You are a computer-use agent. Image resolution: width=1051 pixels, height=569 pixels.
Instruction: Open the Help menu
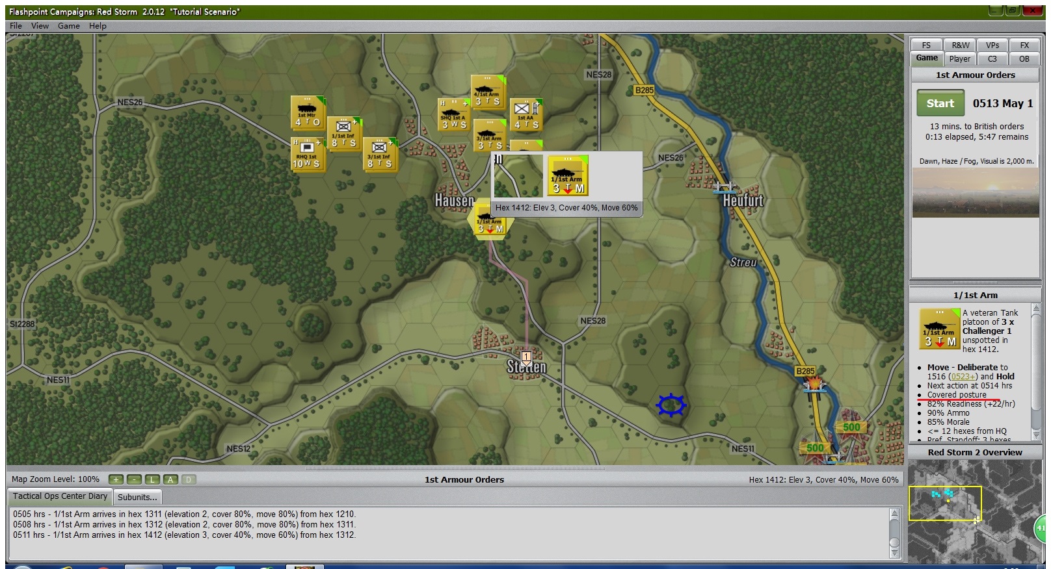(x=98, y=26)
